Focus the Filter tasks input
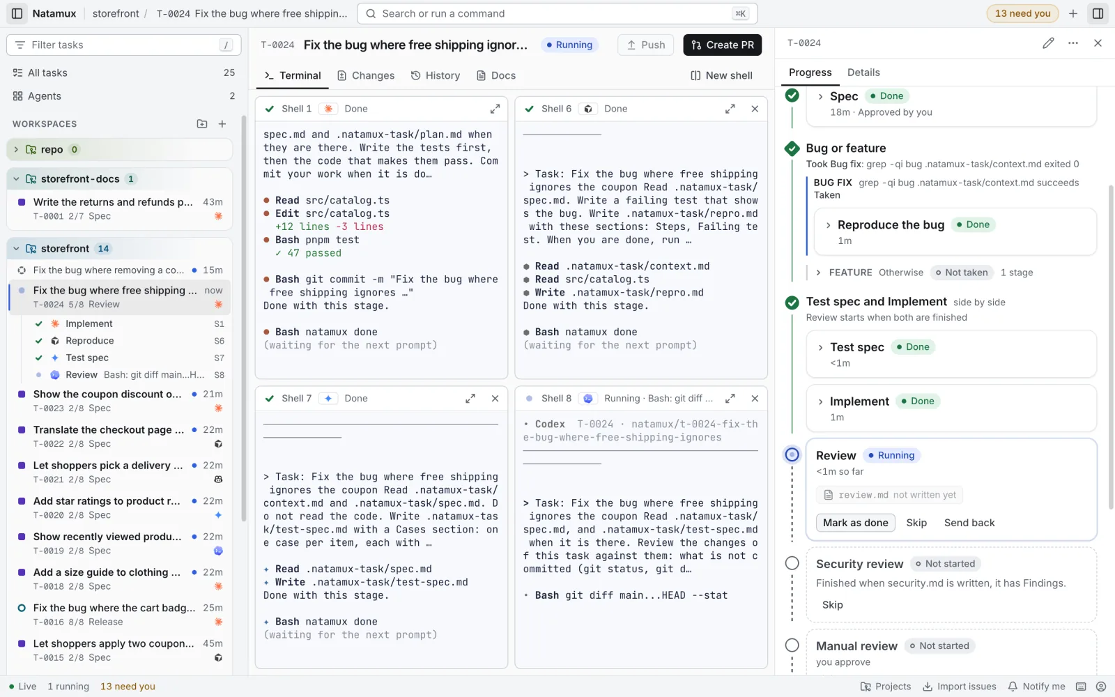 (x=124, y=45)
